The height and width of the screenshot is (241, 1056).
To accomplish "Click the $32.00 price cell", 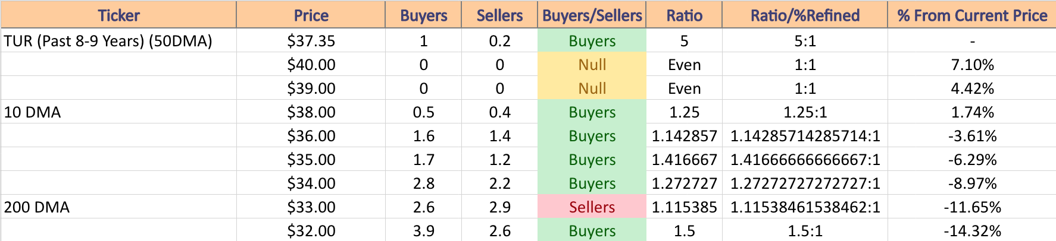I will tap(311, 230).
